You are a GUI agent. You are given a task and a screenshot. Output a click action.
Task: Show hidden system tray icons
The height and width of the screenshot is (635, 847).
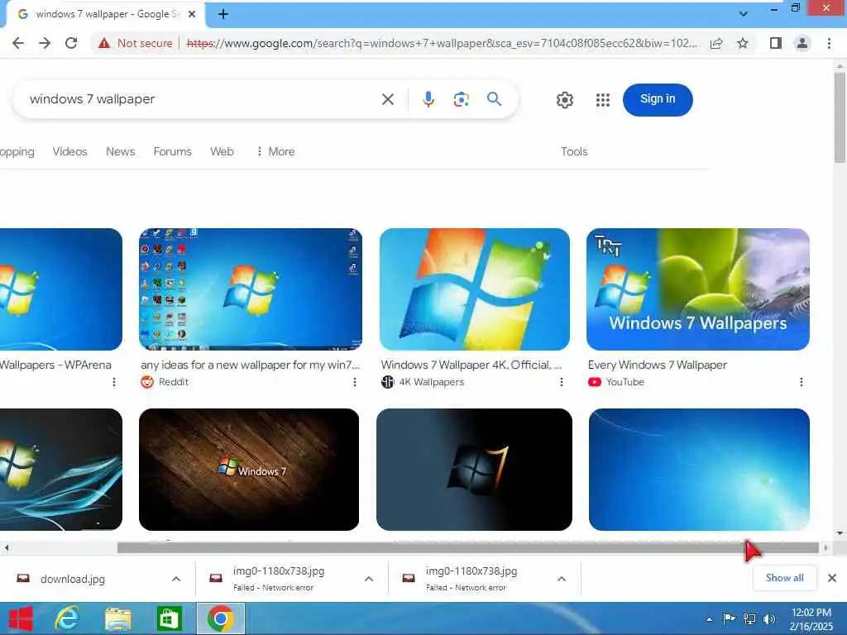click(709, 619)
